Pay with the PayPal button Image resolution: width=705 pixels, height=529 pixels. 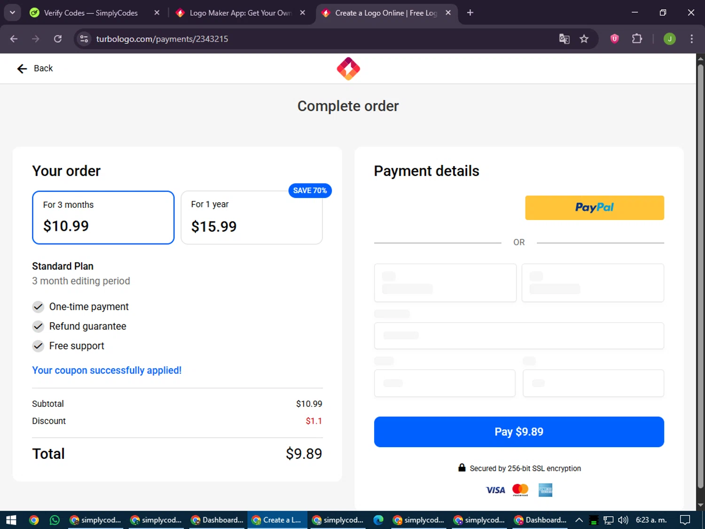click(x=595, y=208)
